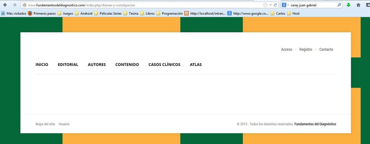Open the AUTORES menu item

97,65
